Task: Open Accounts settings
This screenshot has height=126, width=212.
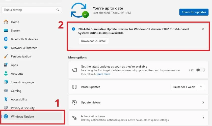Action: coord(32,74)
